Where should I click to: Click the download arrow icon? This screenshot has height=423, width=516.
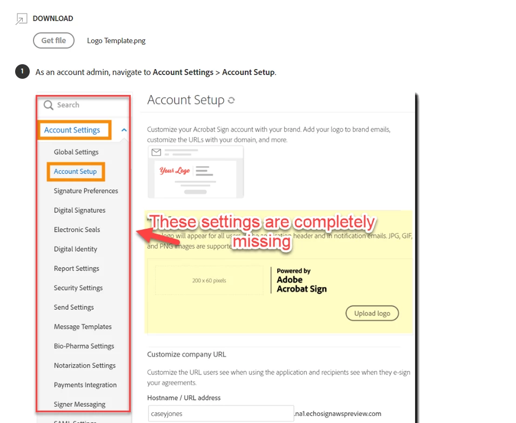22,19
